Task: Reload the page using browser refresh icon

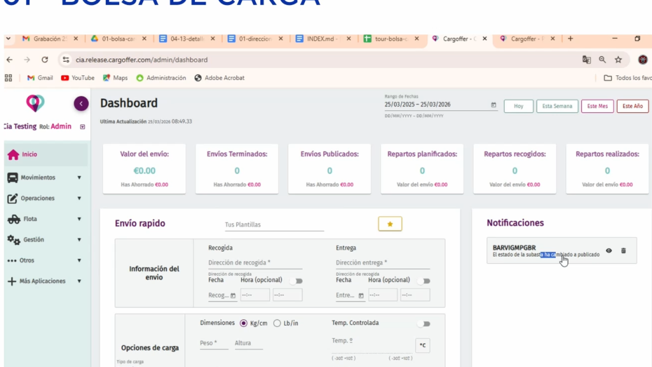Action: point(45,60)
